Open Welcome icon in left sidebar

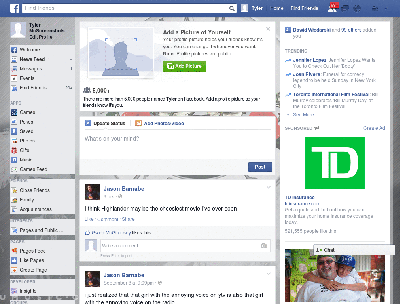tap(14, 50)
